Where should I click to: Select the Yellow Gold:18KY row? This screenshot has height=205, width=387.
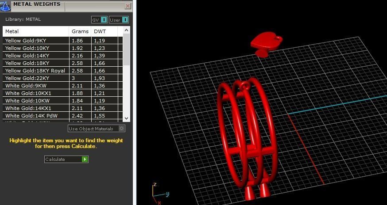pos(63,63)
